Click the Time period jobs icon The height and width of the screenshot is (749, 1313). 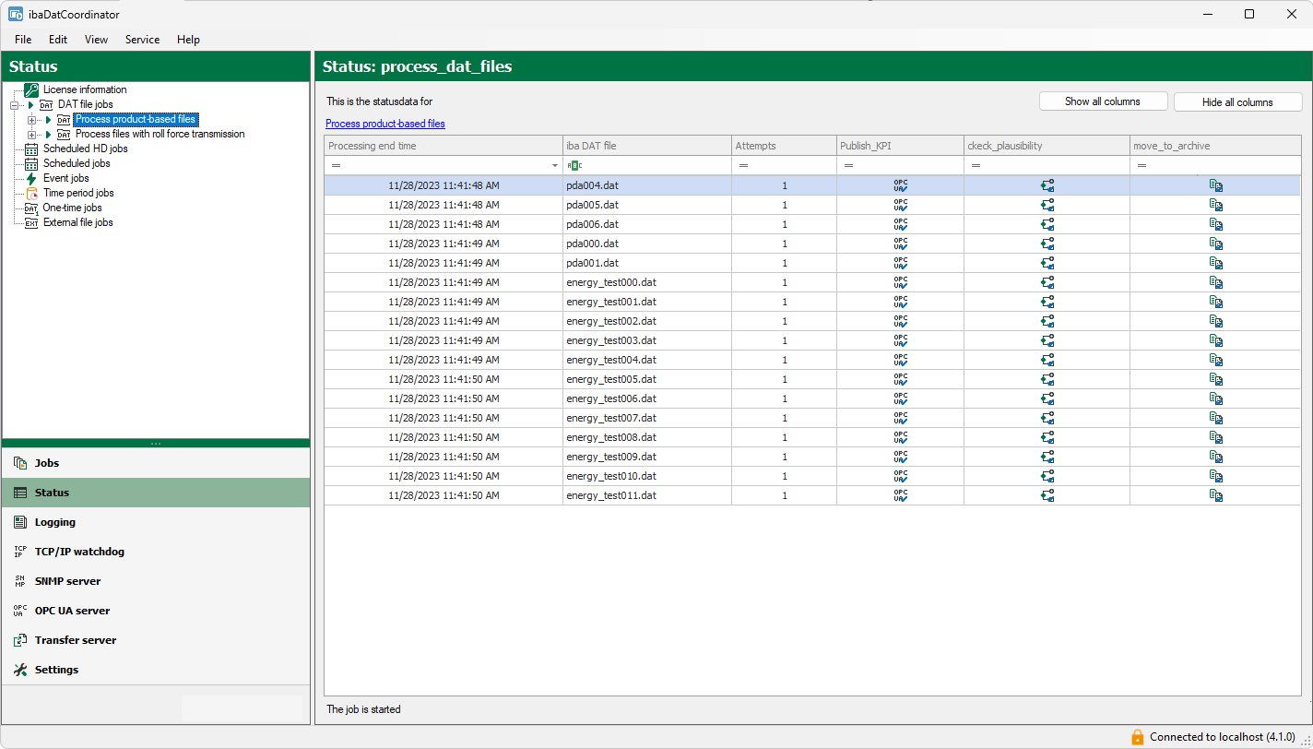pos(31,193)
